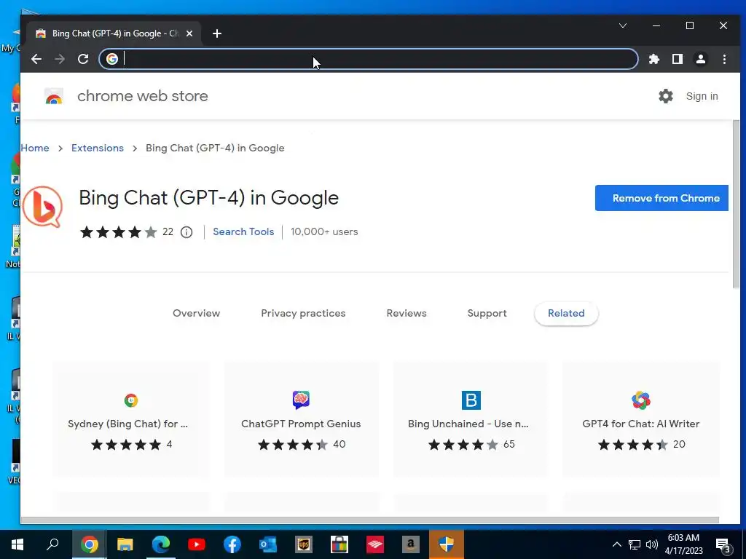The height and width of the screenshot is (559, 746).
Task: Open Chrome three-dot menu
Action: (724, 59)
